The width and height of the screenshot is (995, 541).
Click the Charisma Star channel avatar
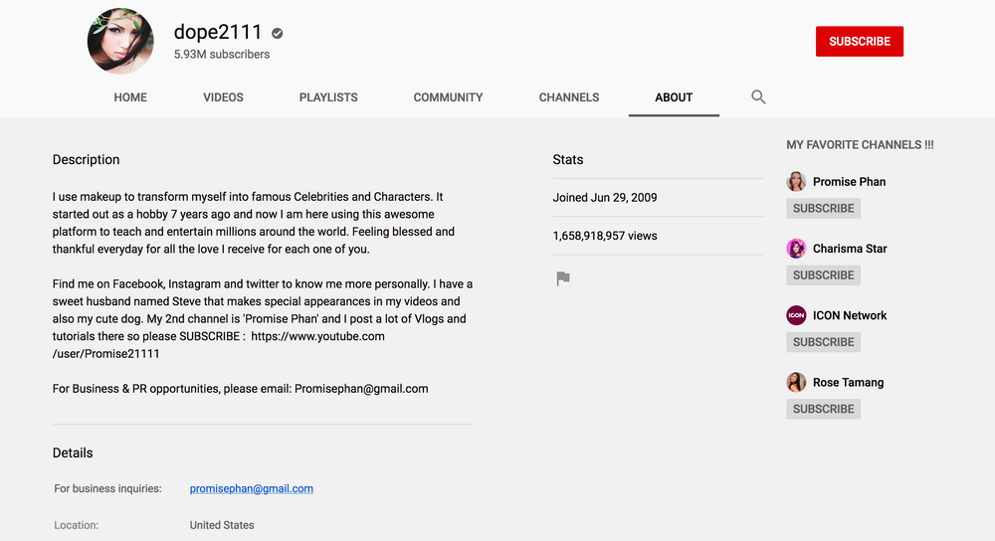(x=796, y=249)
